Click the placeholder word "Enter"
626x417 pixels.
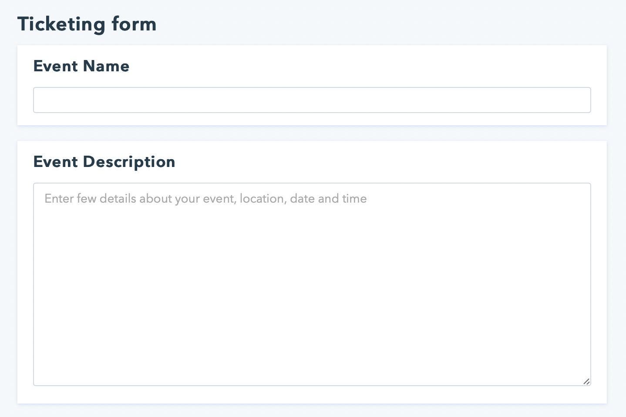tap(59, 199)
